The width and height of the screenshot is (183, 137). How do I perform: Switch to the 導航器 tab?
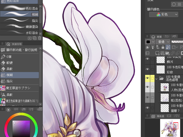pos(158,116)
